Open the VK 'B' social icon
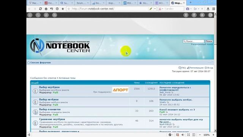The width and height of the screenshot is (243, 137). click(202, 15)
